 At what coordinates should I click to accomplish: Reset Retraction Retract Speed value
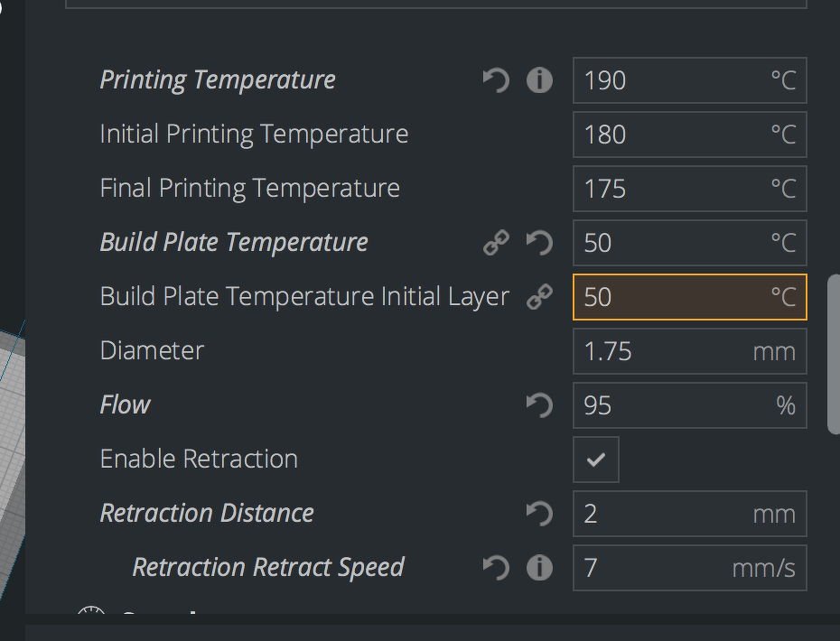click(496, 567)
